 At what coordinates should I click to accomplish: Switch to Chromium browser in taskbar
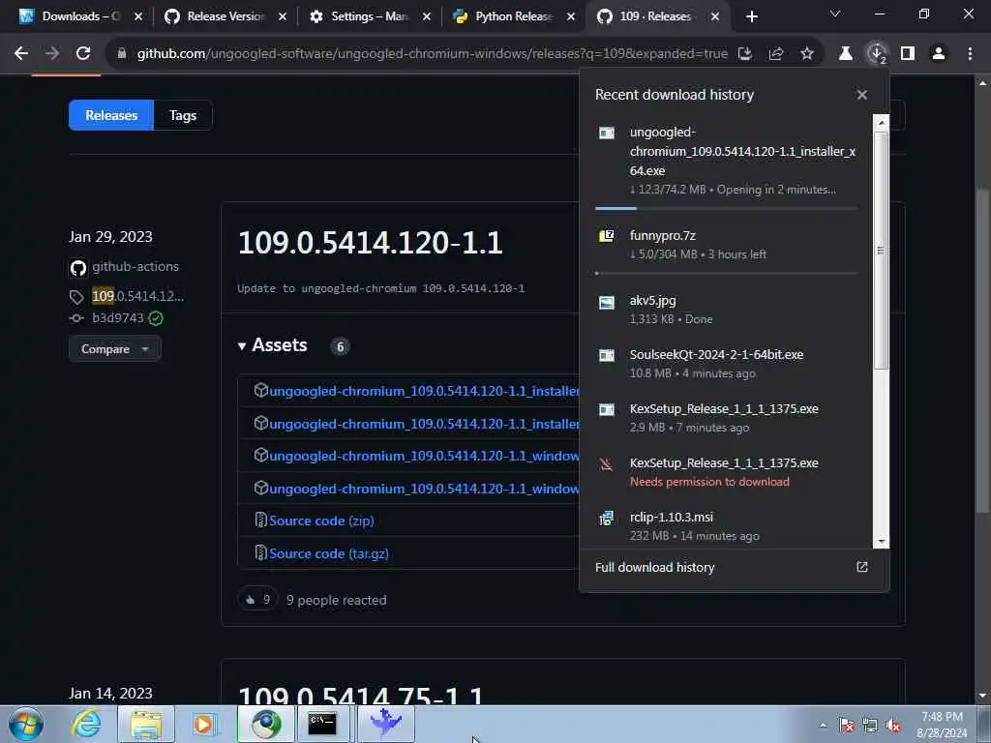(x=265, y=724)
